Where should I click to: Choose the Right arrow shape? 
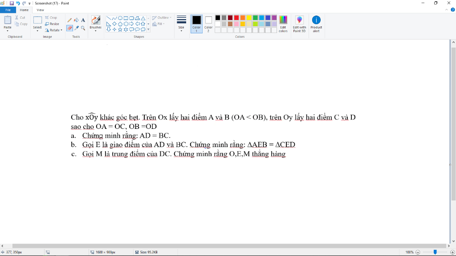pyautogui.click(x=131, y=24)
